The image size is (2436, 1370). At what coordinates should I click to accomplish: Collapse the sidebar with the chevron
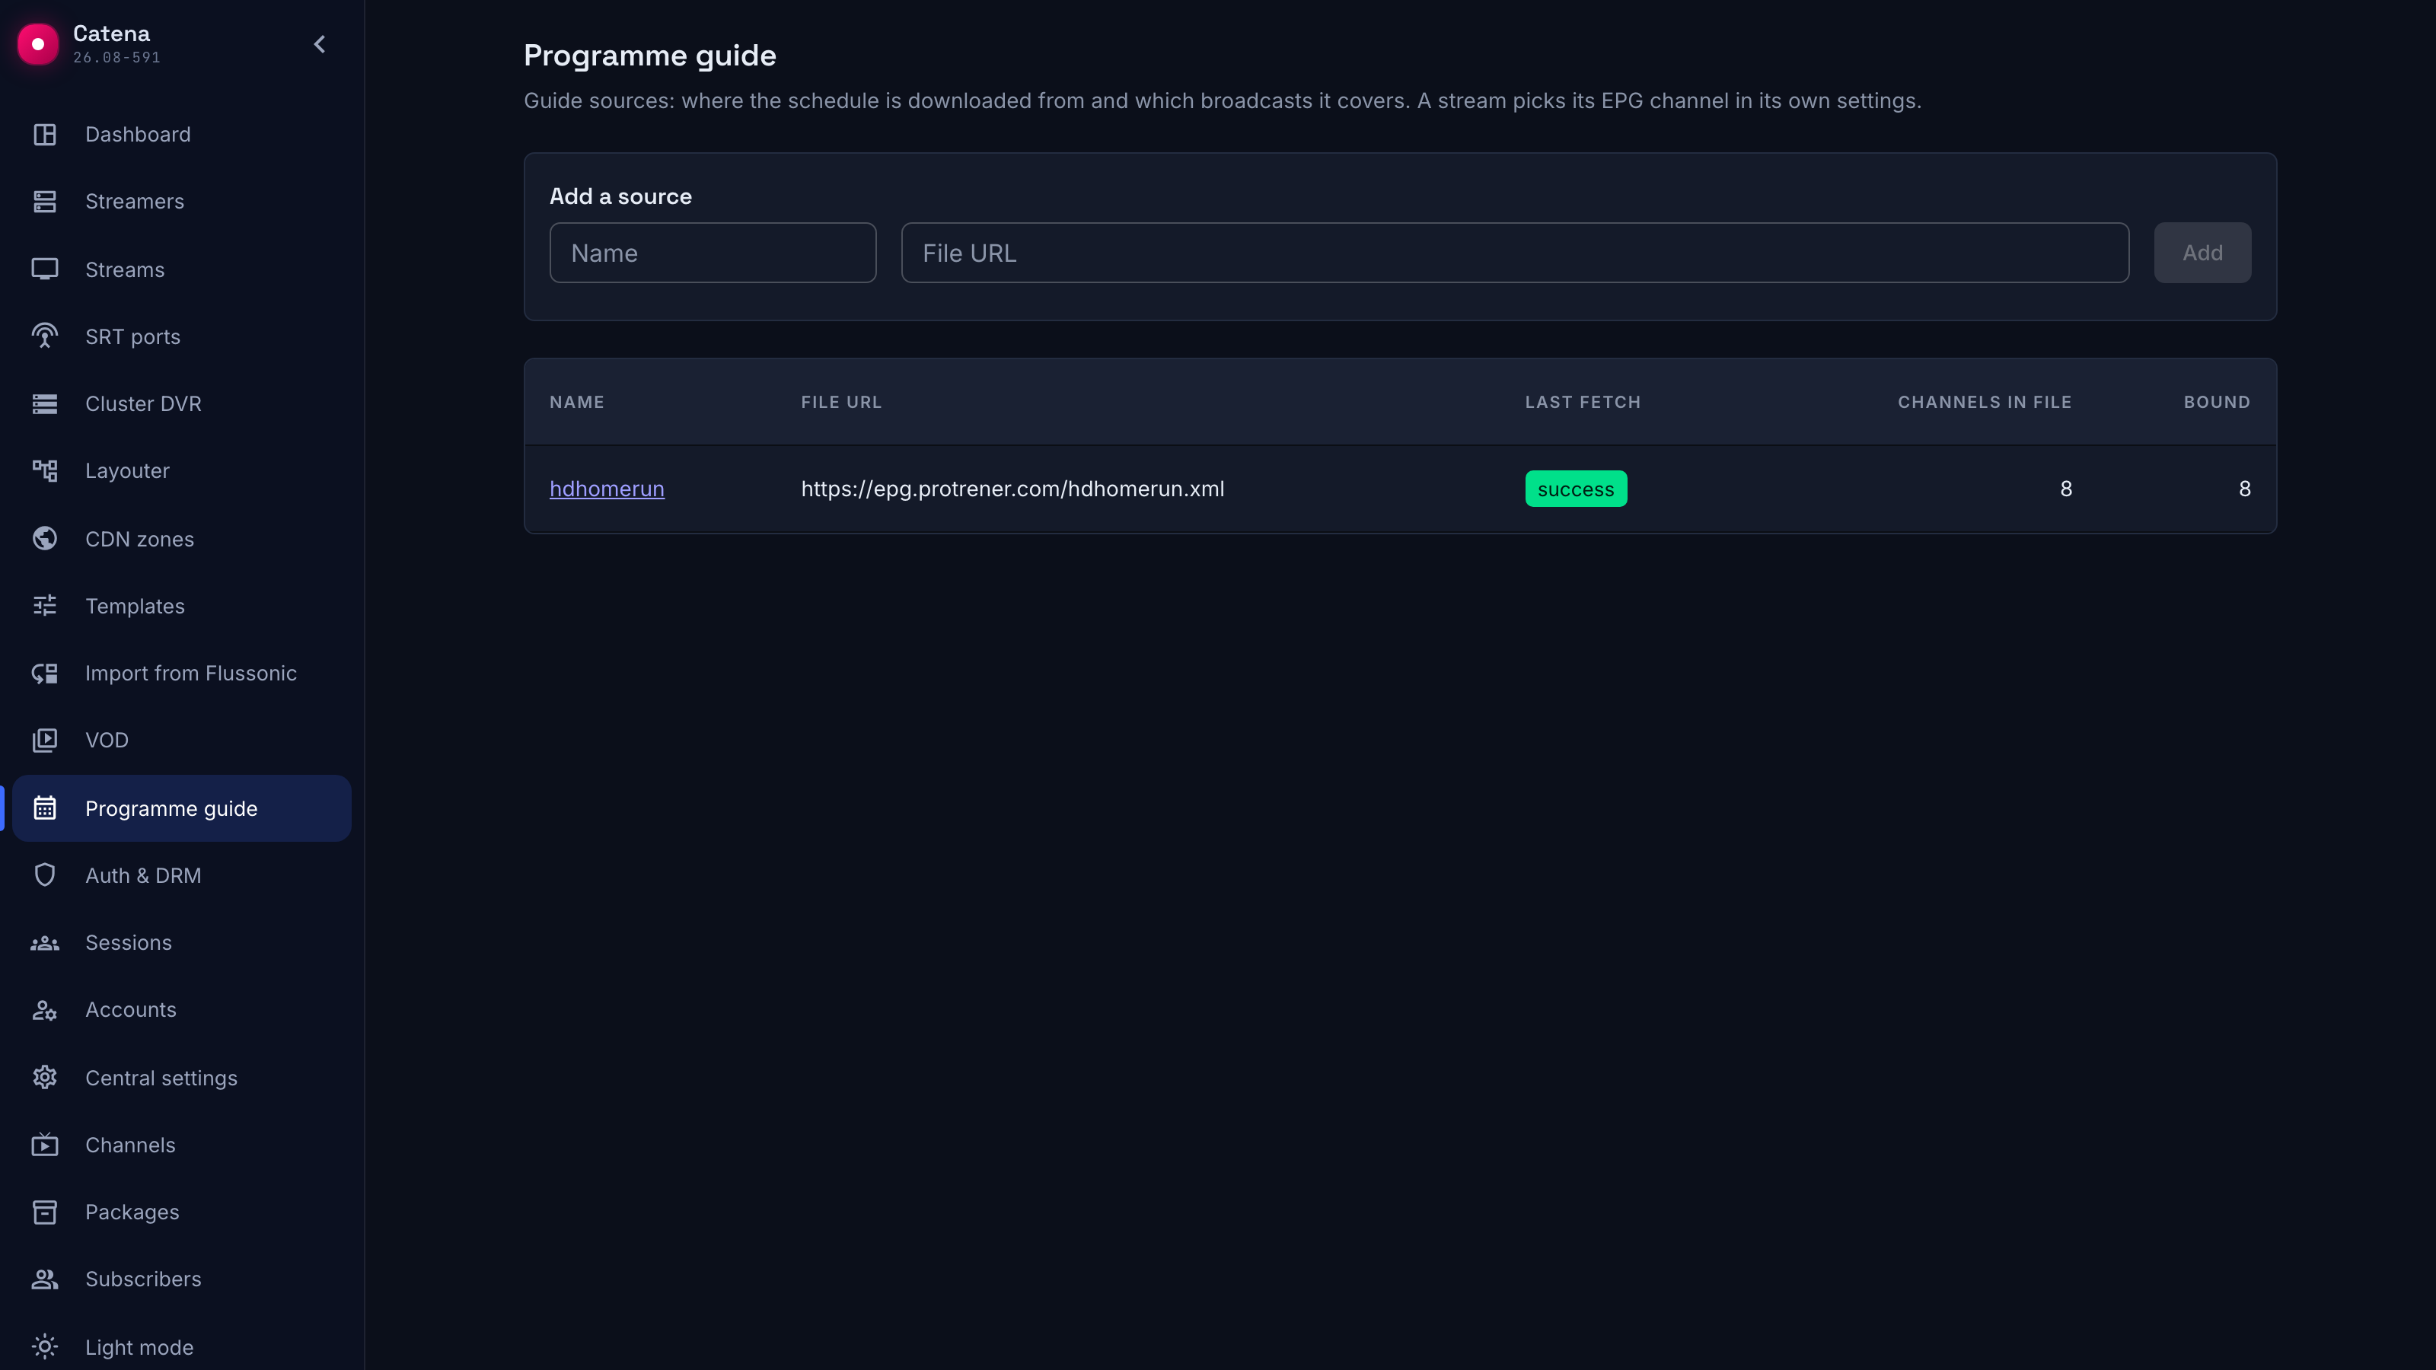click(x=320, y=44)
